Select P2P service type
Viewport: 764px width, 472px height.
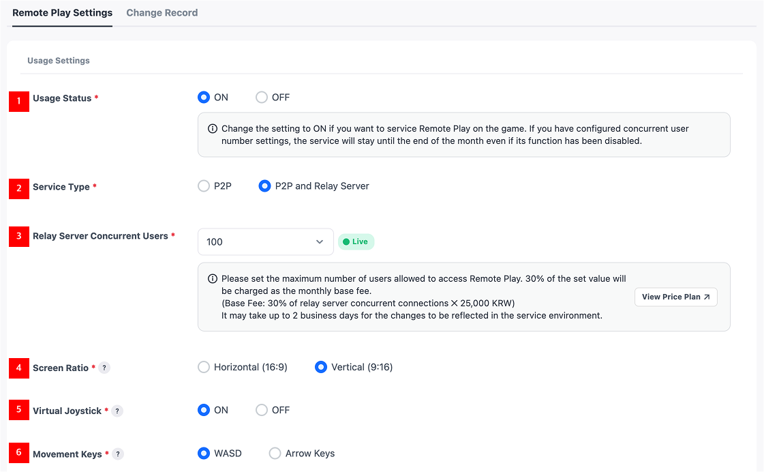pos(204,186)
